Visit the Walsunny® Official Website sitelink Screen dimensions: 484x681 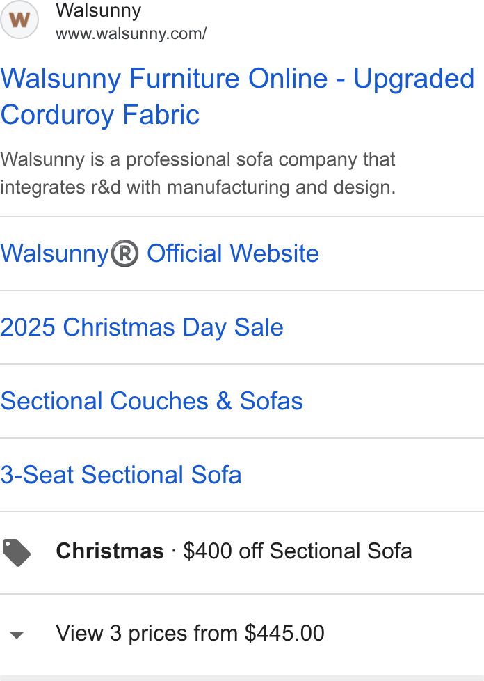(x=160, y=253)
